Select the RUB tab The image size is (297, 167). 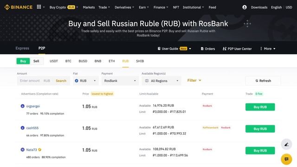click(x=125, y=61)
